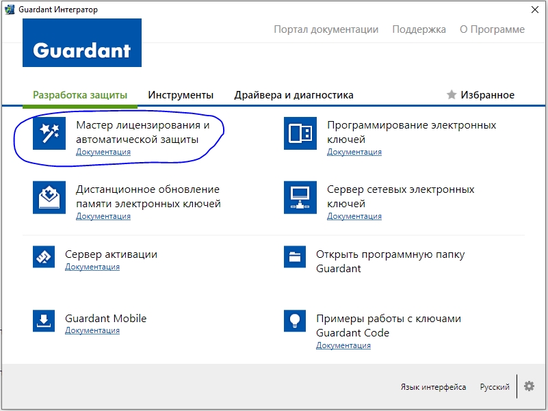This screenshot has width=548, height=411.
Task: Open the electronic key programming icon
Action: pyautogui.click(x=300, y=133)
